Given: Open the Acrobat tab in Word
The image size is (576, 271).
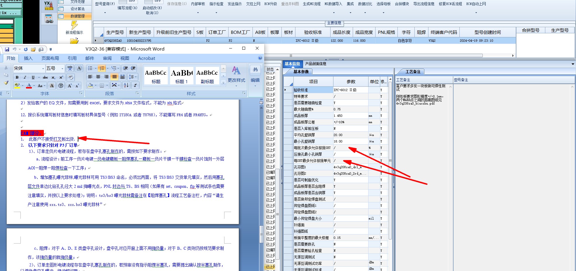Looking at the screenshot, I should coord(146,58).
